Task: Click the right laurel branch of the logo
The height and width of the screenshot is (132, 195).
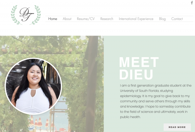Action: 36,15
